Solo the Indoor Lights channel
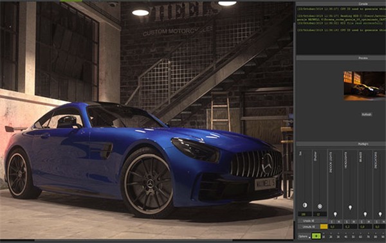This screenshot has height=243, width=386. (x=331, y=222)
